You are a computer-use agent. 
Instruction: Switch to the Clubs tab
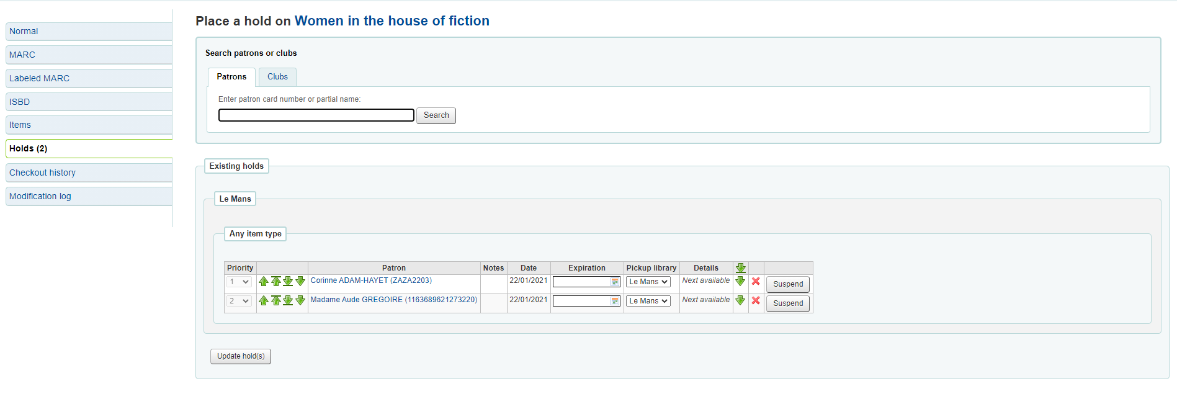277,77
